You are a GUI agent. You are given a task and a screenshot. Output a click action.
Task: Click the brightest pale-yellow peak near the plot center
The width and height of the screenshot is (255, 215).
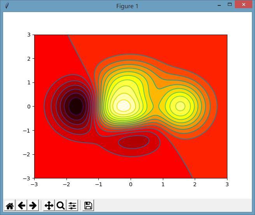[124, 105]
